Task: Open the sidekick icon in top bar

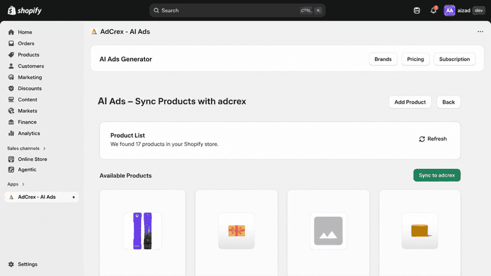Action: click(417, 11)
